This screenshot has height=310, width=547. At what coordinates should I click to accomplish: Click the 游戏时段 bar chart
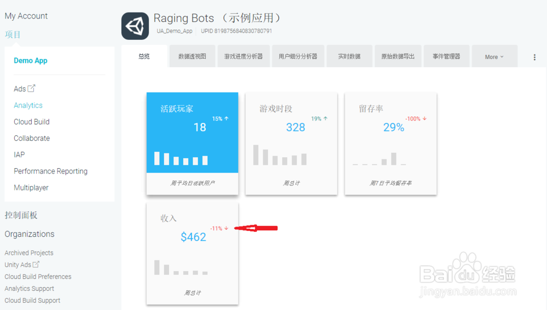280,155
